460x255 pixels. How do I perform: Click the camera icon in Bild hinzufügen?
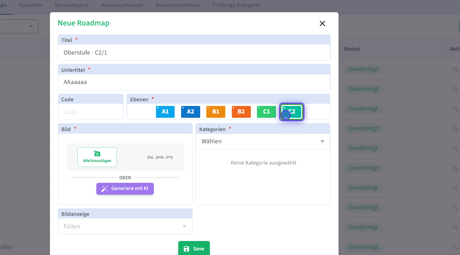(97, 154)
